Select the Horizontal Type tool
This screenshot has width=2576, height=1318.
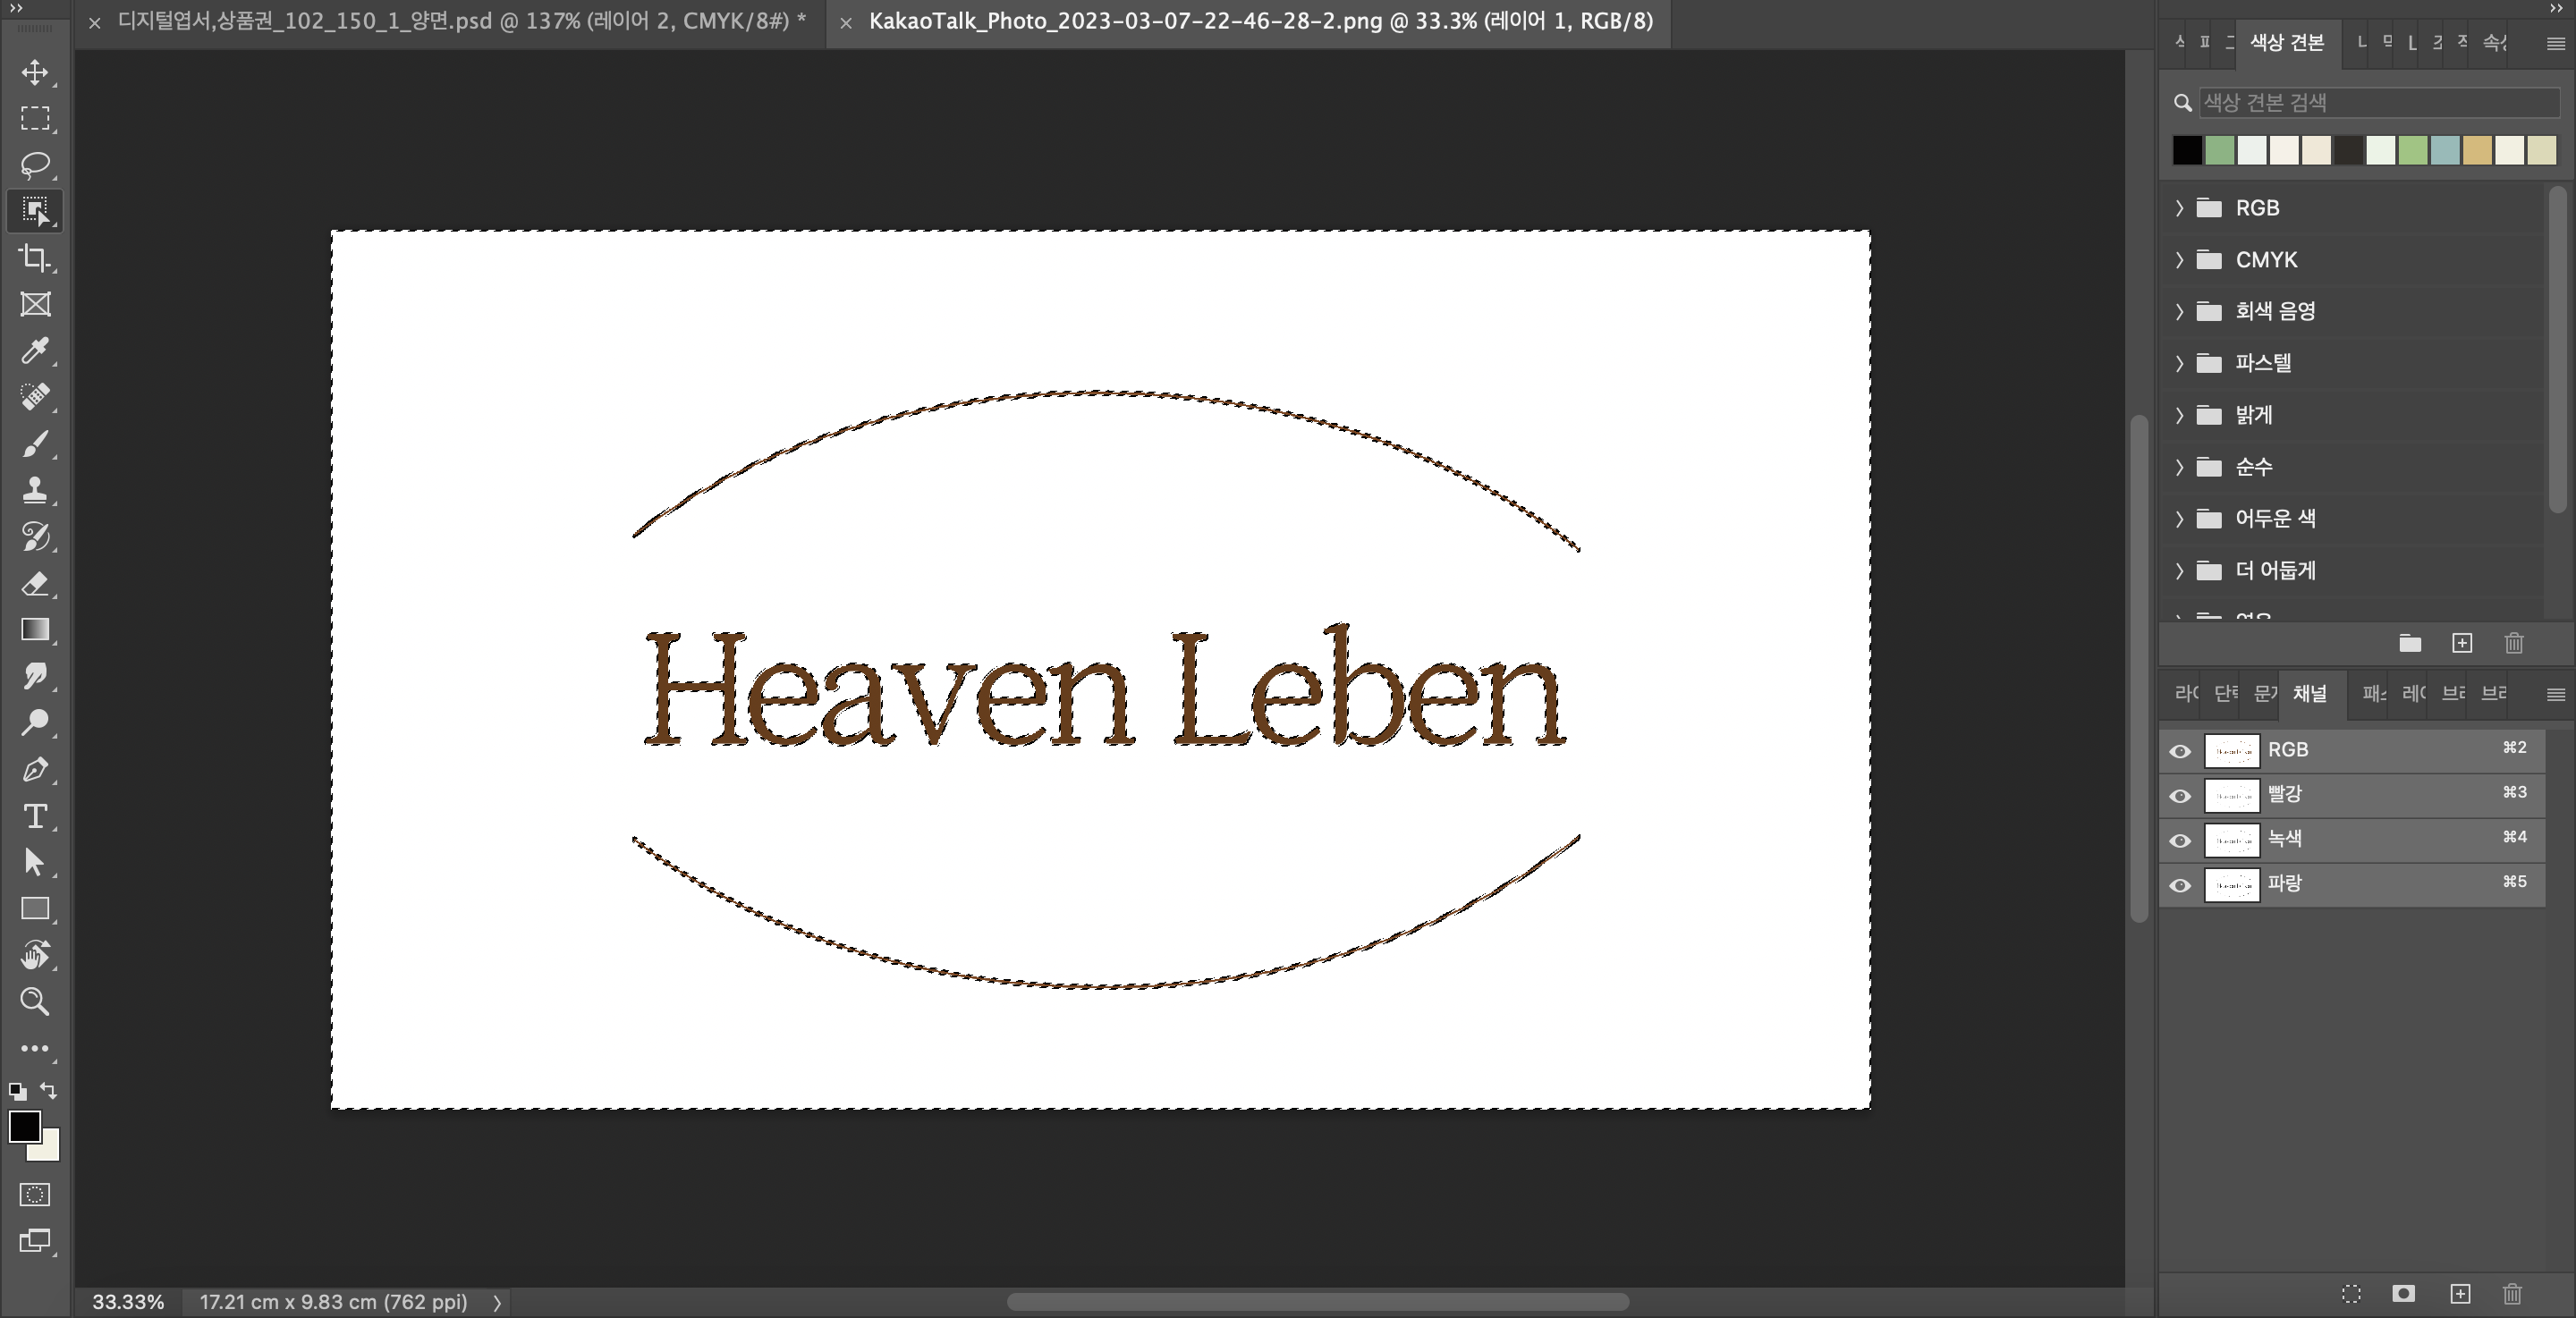tap(35, 816)
